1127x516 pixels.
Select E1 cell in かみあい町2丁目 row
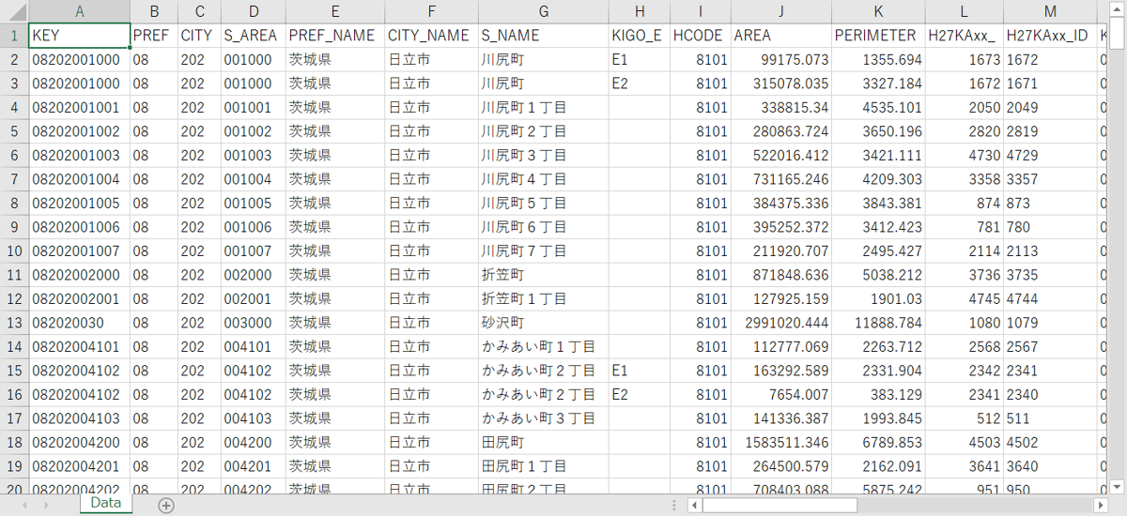[x=640, y=371]
